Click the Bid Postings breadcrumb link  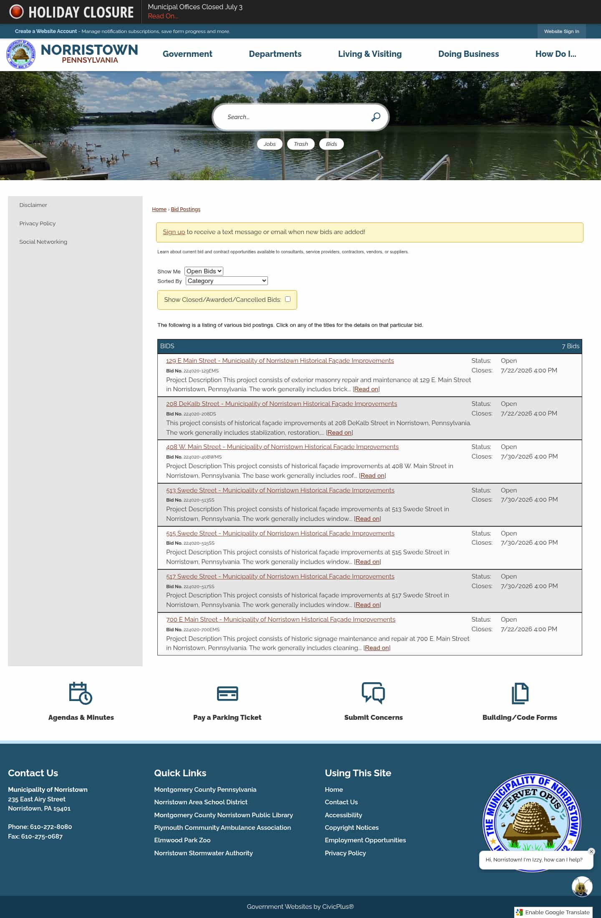coord(185,209)
